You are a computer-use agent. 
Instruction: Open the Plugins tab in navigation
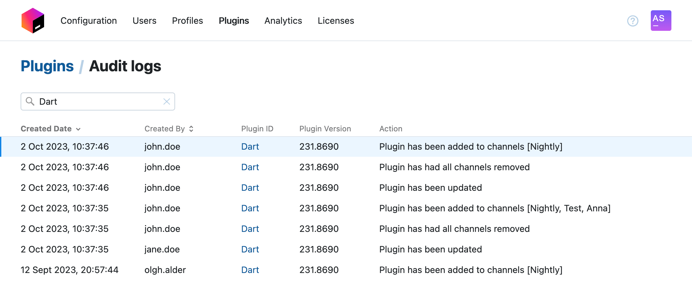point(234,21)
